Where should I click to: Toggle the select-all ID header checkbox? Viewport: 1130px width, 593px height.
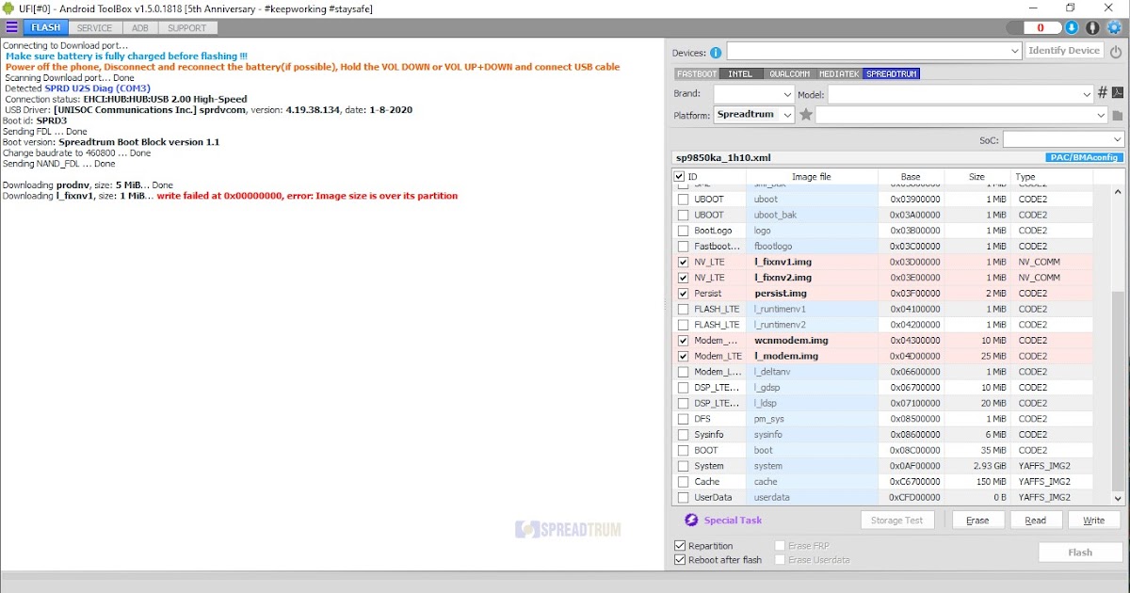click(680, 177)
